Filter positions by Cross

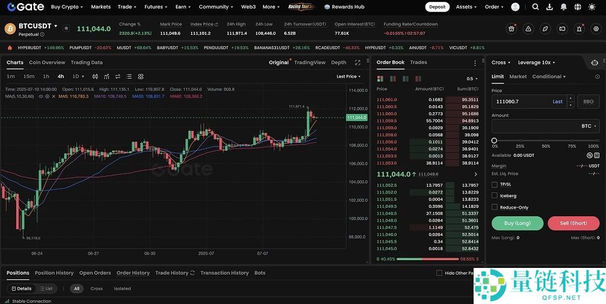pos(97,288)
